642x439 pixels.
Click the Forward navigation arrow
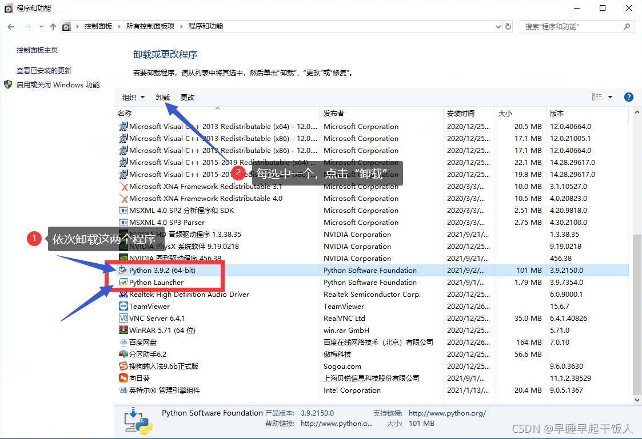pyautogui.click(x=28, y=27)
